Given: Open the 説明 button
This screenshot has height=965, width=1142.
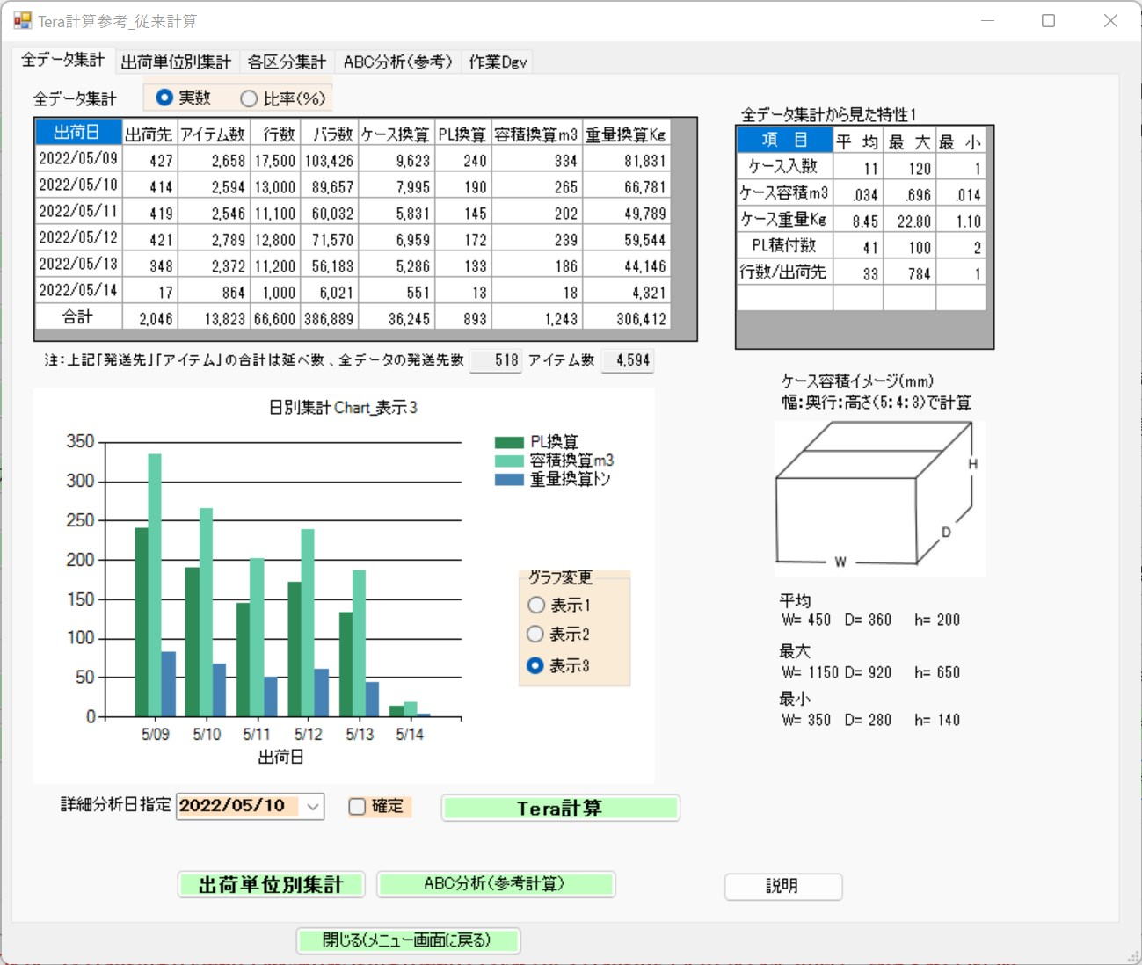Looking at the screenshot, I should click(x=782, y=886).
